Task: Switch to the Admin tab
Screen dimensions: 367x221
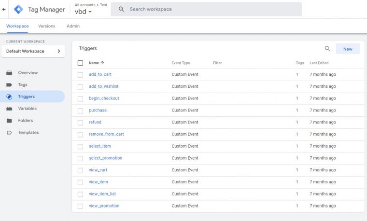Action: pos(73,26)
